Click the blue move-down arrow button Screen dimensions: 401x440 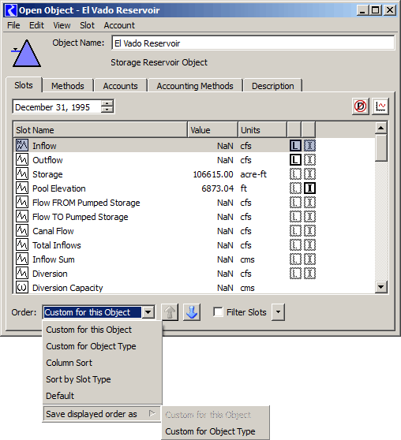[x=192, y=312]
